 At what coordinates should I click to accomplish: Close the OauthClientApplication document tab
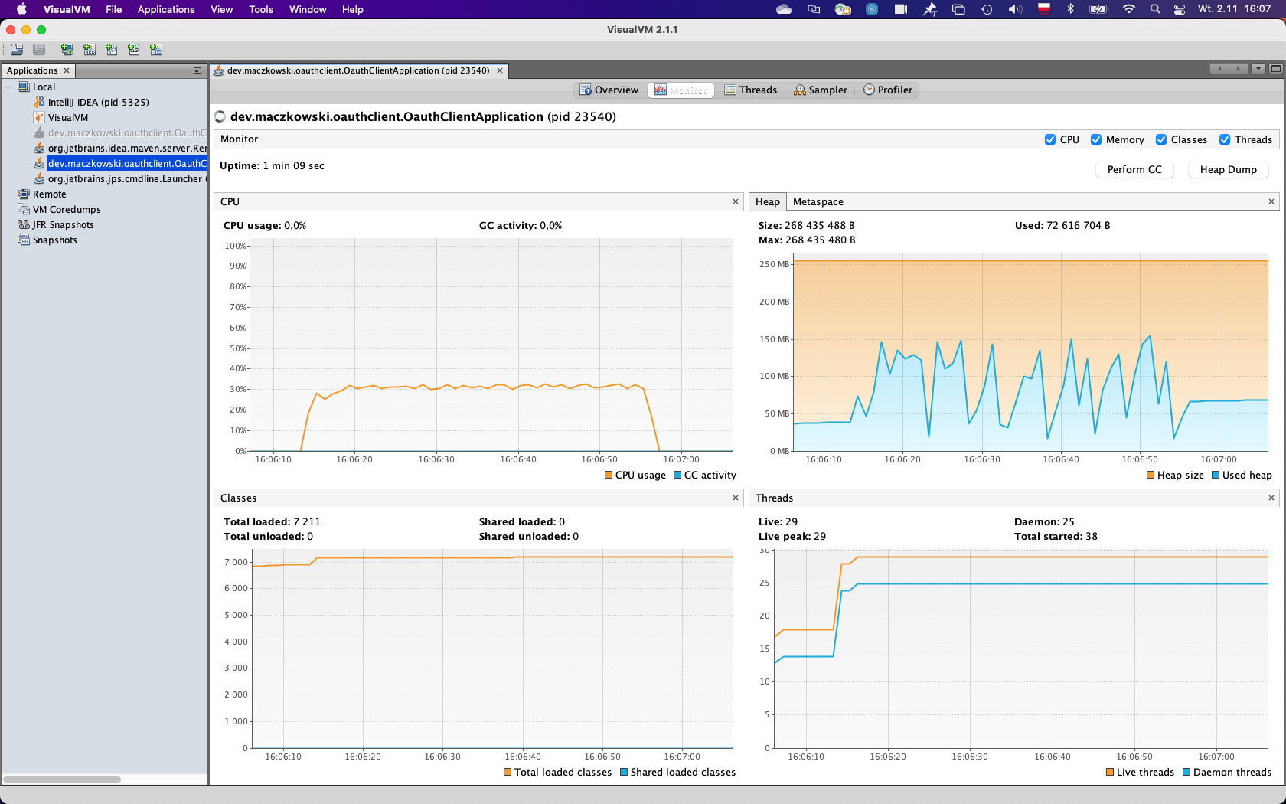(500, 70)
